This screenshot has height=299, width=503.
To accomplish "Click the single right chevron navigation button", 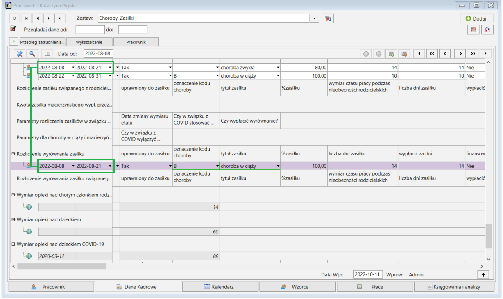I will coord(460,54).
